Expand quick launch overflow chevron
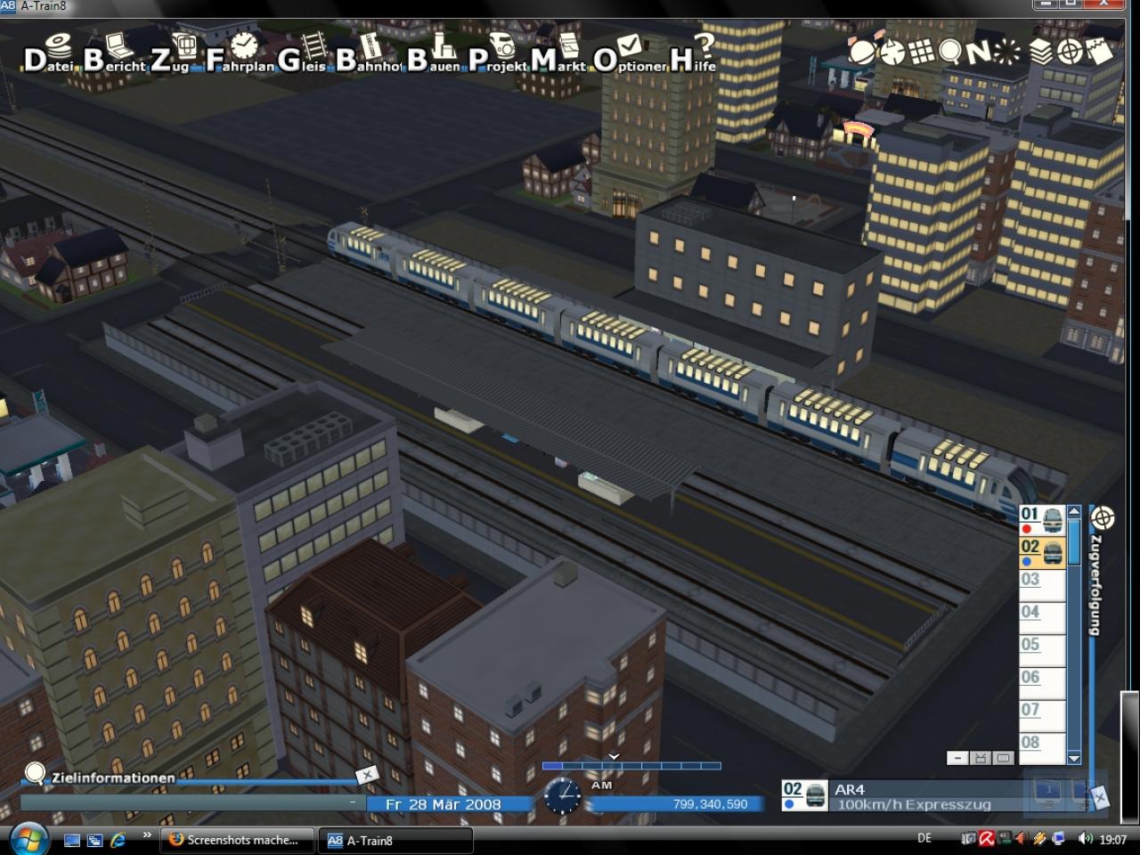 147,835
